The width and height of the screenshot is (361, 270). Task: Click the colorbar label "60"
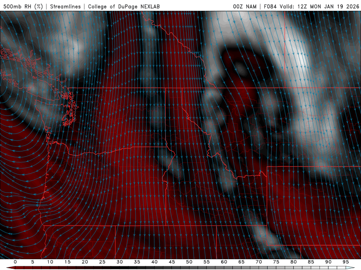(x=224, y=262)
